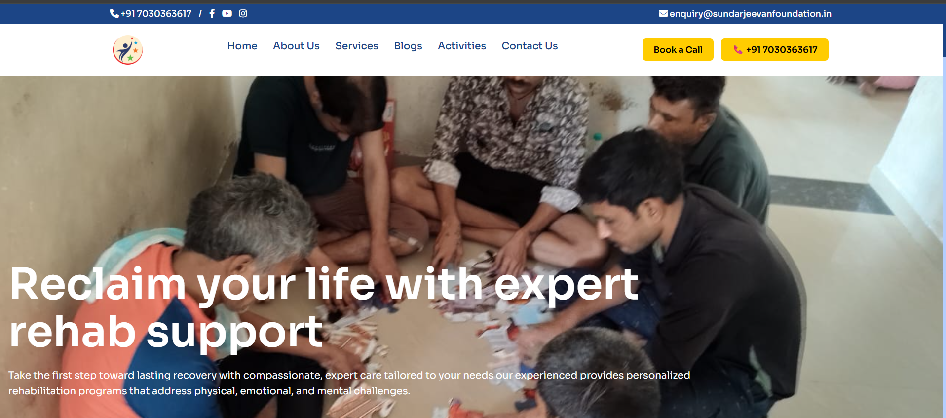Click the red phone icon in yellow button
Screen dimensions: 946x418
click(x=738, y=49)
